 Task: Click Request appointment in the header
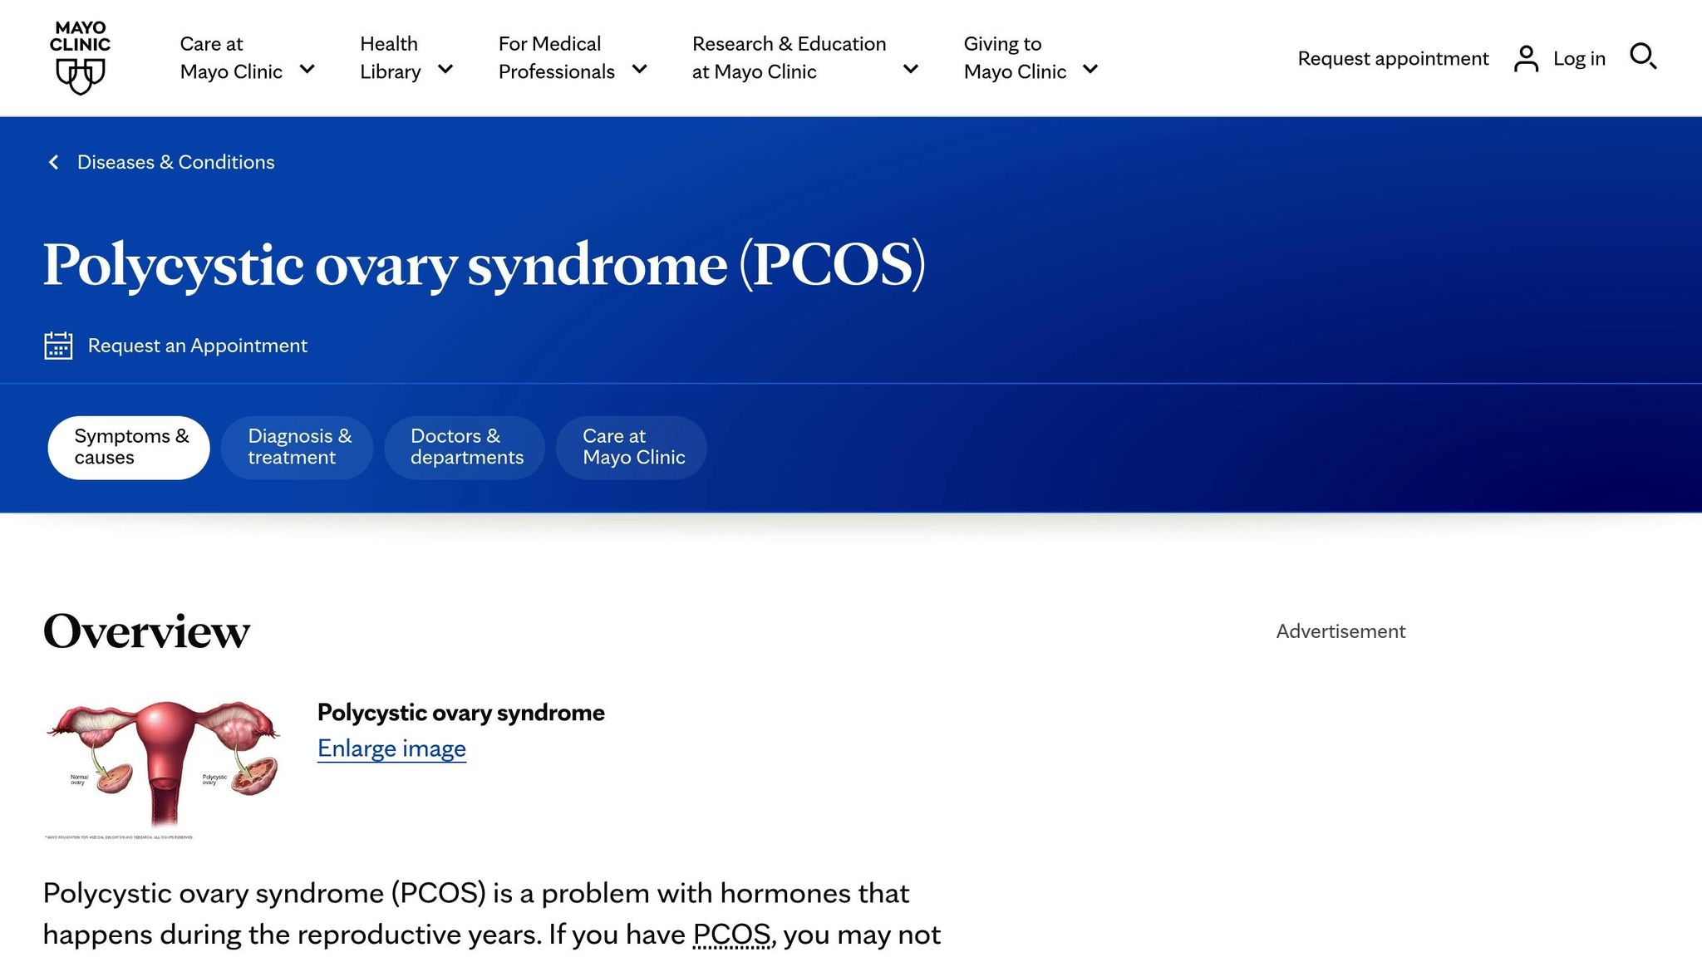1392,58
